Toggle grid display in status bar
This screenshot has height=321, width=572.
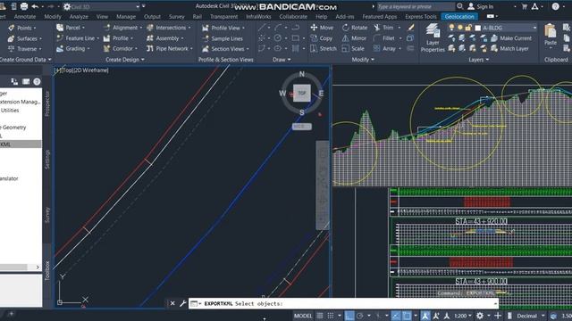320,316
